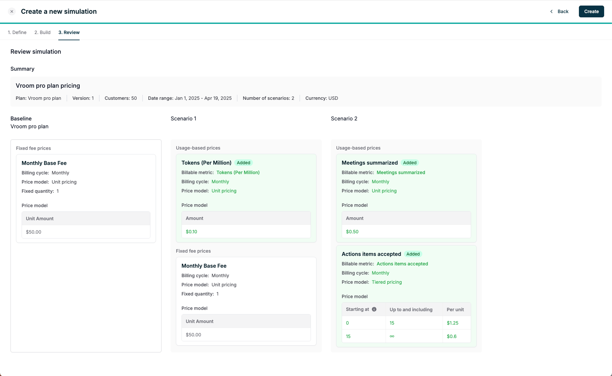This screenshot has width=612, height=376.
Task: Open the Tokens (Per Million) billable metric link
Action: point(238,172)
